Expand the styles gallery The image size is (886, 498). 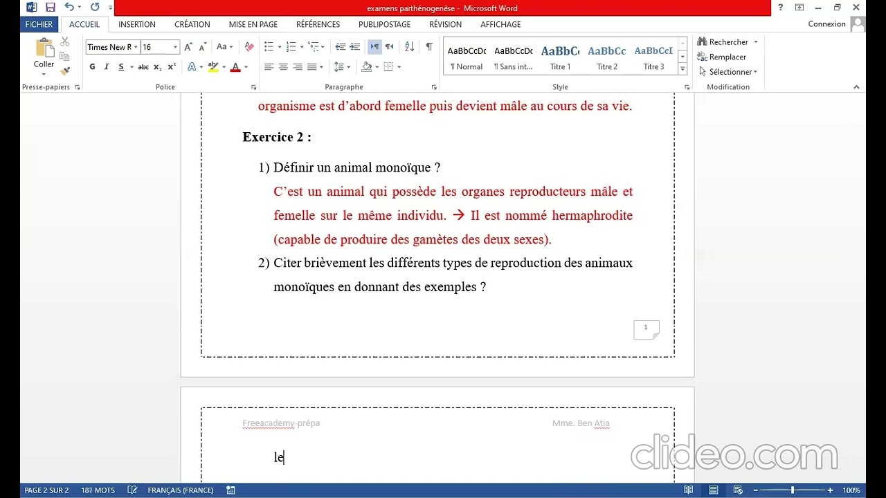point(682,69)
